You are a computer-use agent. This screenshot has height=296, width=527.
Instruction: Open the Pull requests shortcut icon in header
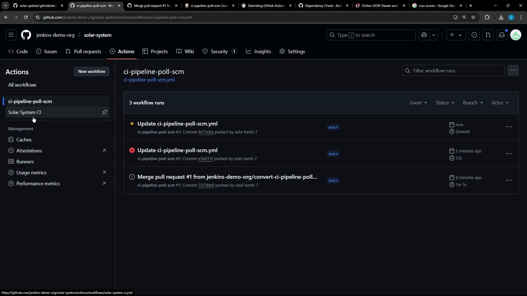(488, 35)
